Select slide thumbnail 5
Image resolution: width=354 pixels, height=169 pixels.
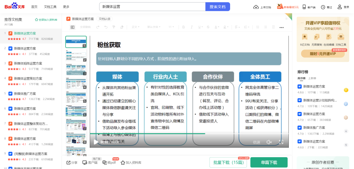click(76, 97)
